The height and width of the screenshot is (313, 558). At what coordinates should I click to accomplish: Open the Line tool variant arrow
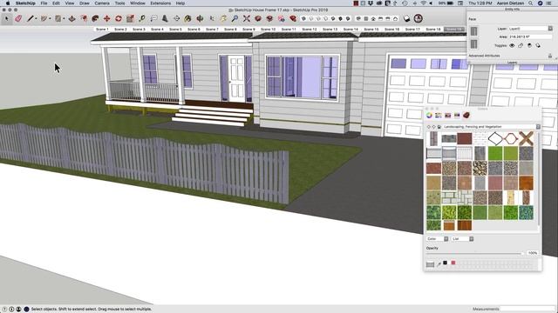coord(36,19)
